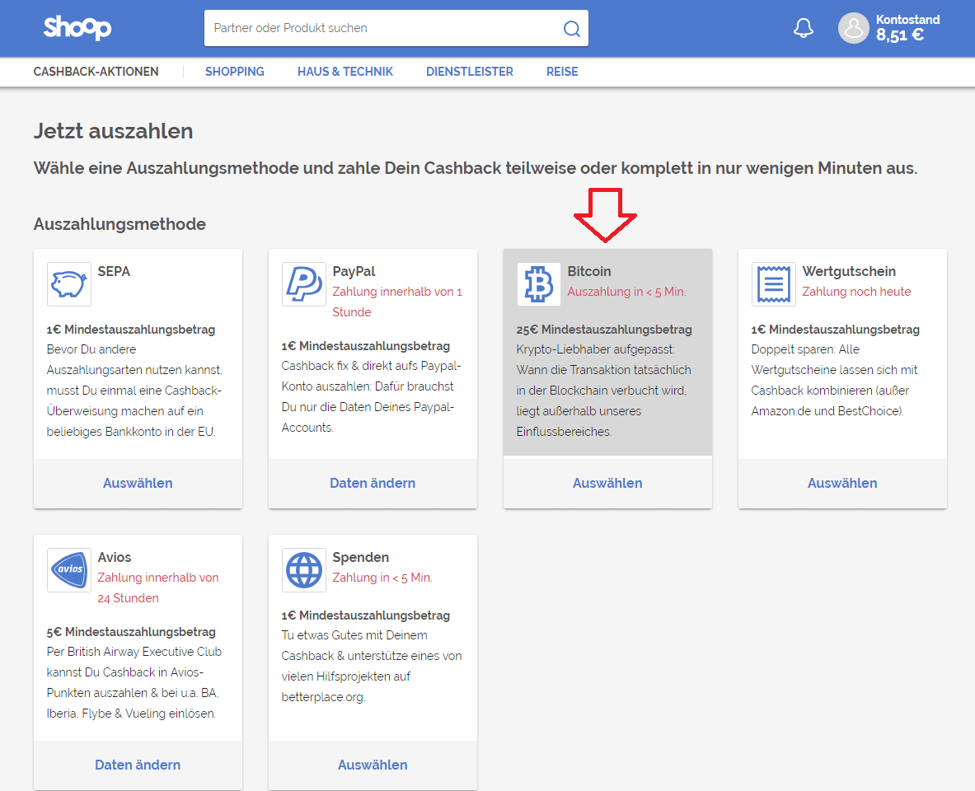This screenshot has width=975, height=791.
Task: Click the SEPA piggy bank icon
Action: click(68, 283)
